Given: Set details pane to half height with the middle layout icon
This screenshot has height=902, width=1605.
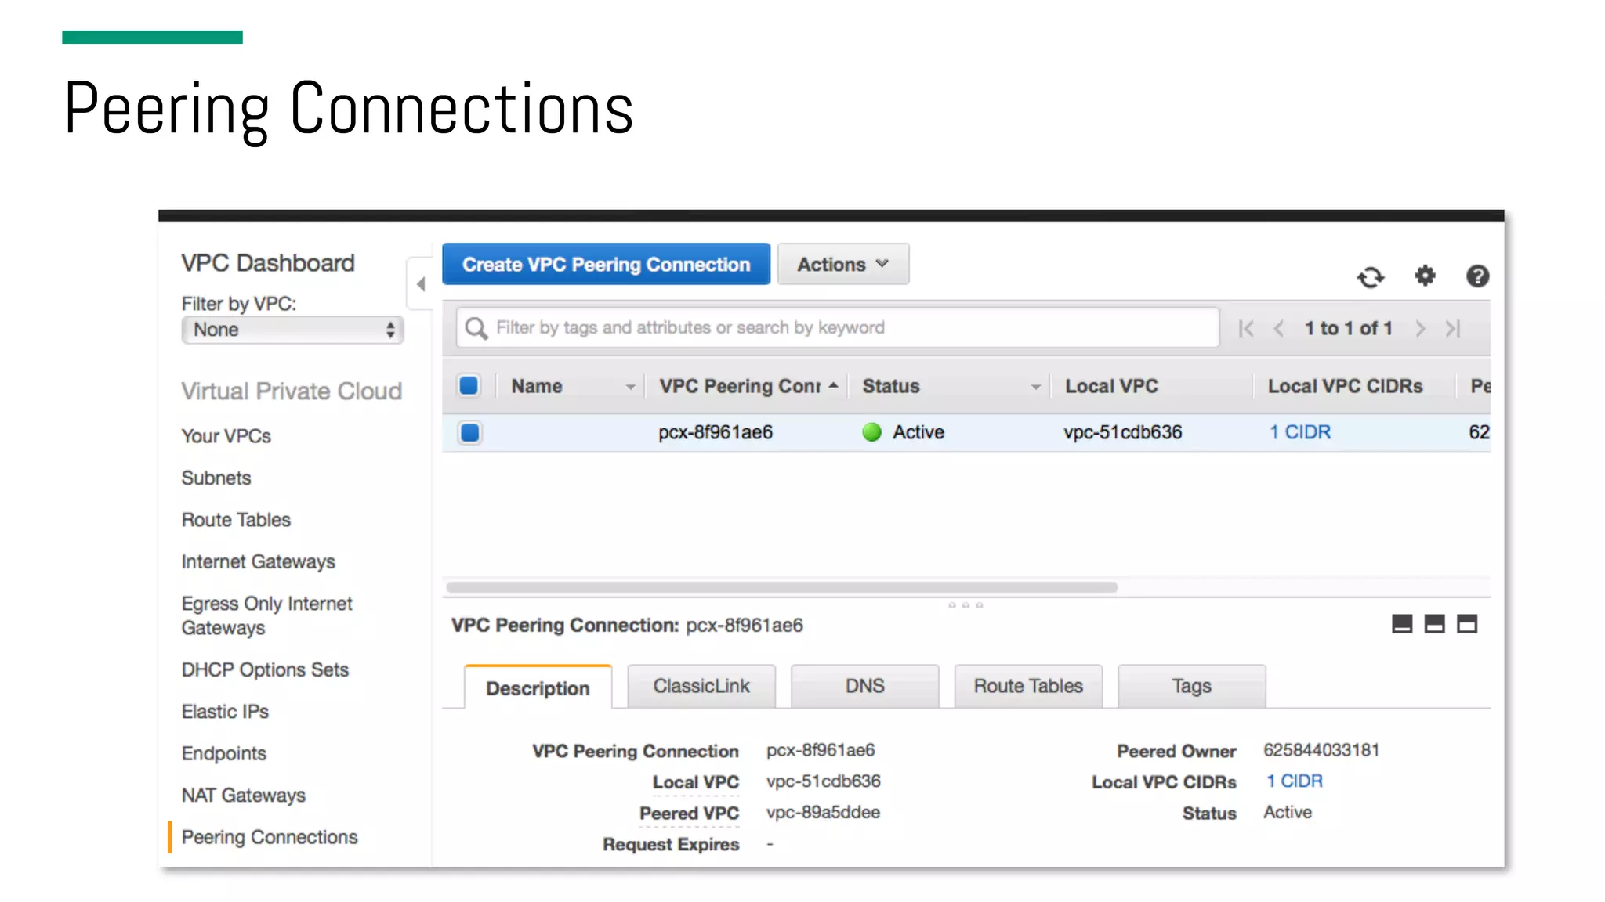Looking at the screenshot, I should pyautogui.click(x=1434, y=624).
